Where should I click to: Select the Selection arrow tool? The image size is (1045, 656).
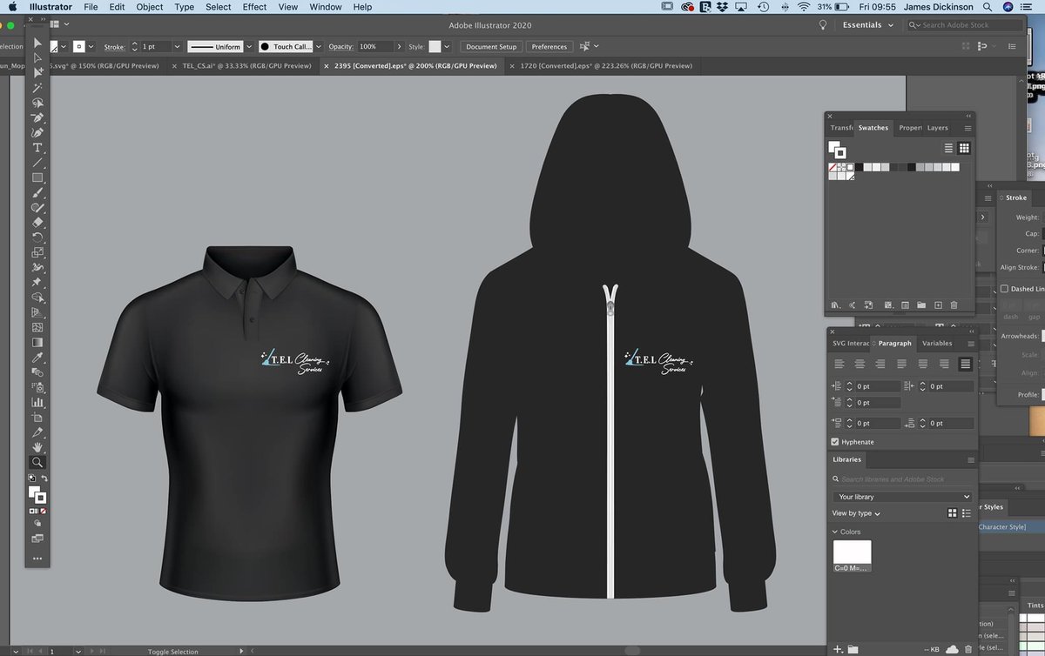(37, 43)
